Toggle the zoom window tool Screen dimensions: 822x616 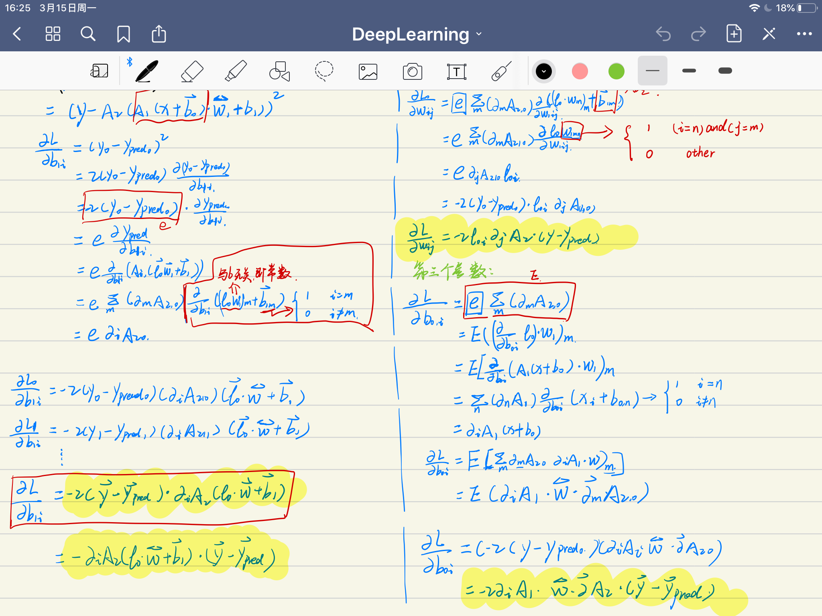99,71
